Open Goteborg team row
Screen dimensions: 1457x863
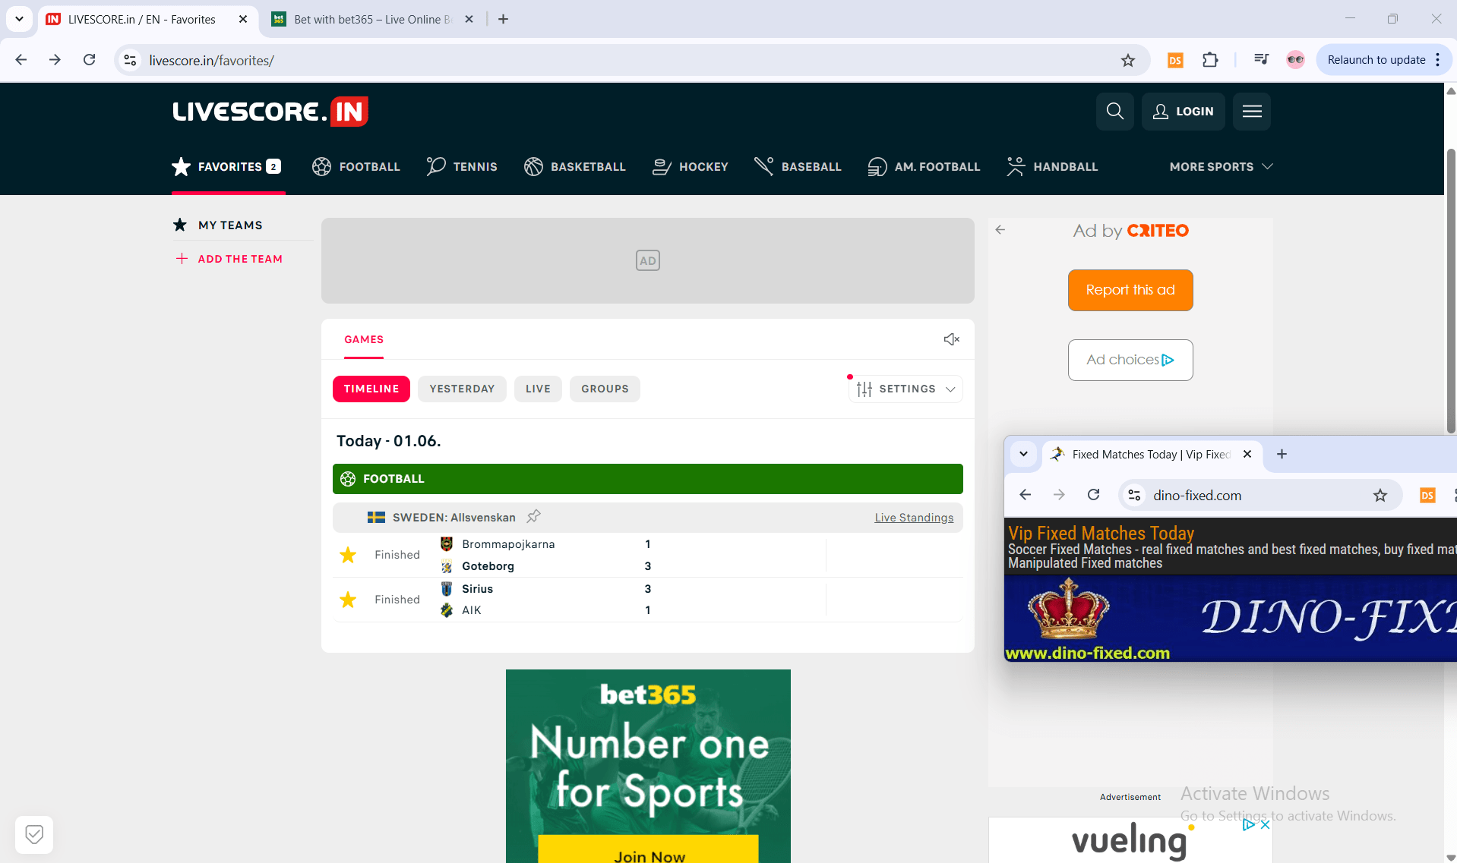488,566
